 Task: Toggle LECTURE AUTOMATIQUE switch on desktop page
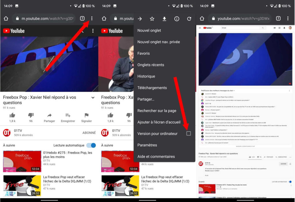point(290,182)
